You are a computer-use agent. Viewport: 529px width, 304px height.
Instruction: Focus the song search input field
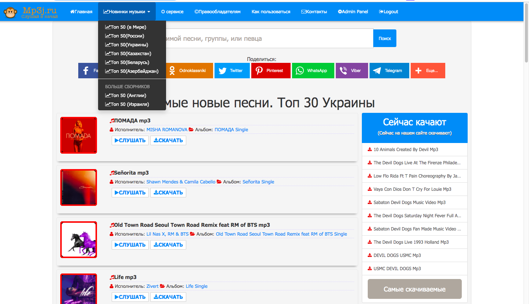click(270, 38)
